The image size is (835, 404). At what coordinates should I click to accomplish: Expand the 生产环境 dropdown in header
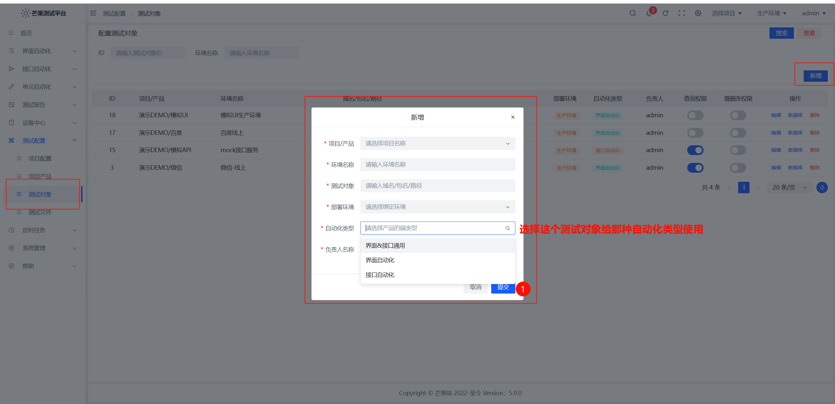pos(772,13)
